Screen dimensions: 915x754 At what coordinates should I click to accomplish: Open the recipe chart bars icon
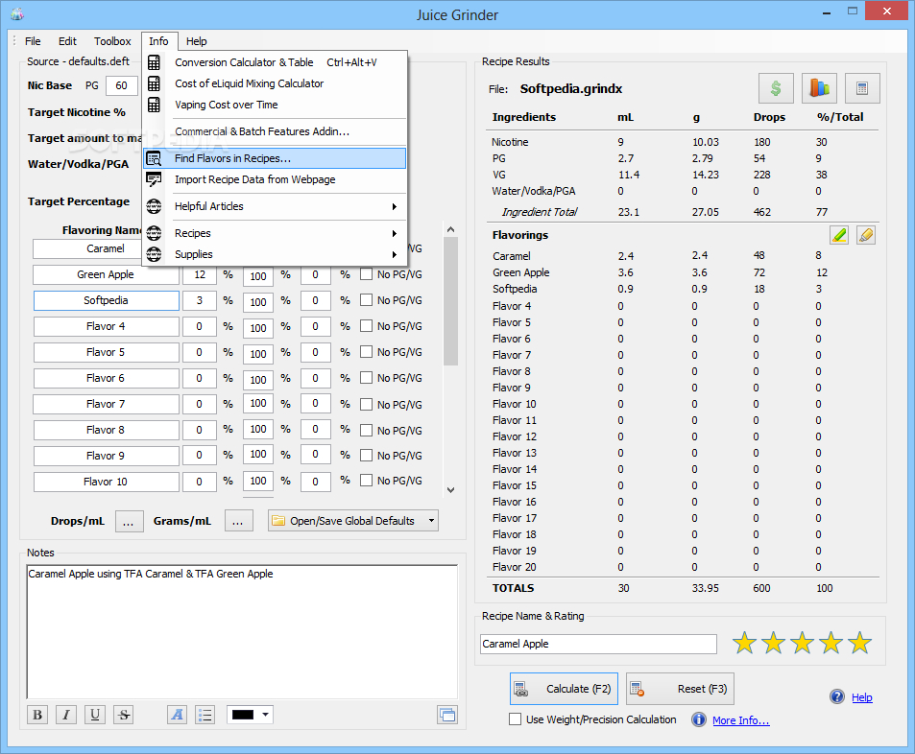(x=819, y=88)
